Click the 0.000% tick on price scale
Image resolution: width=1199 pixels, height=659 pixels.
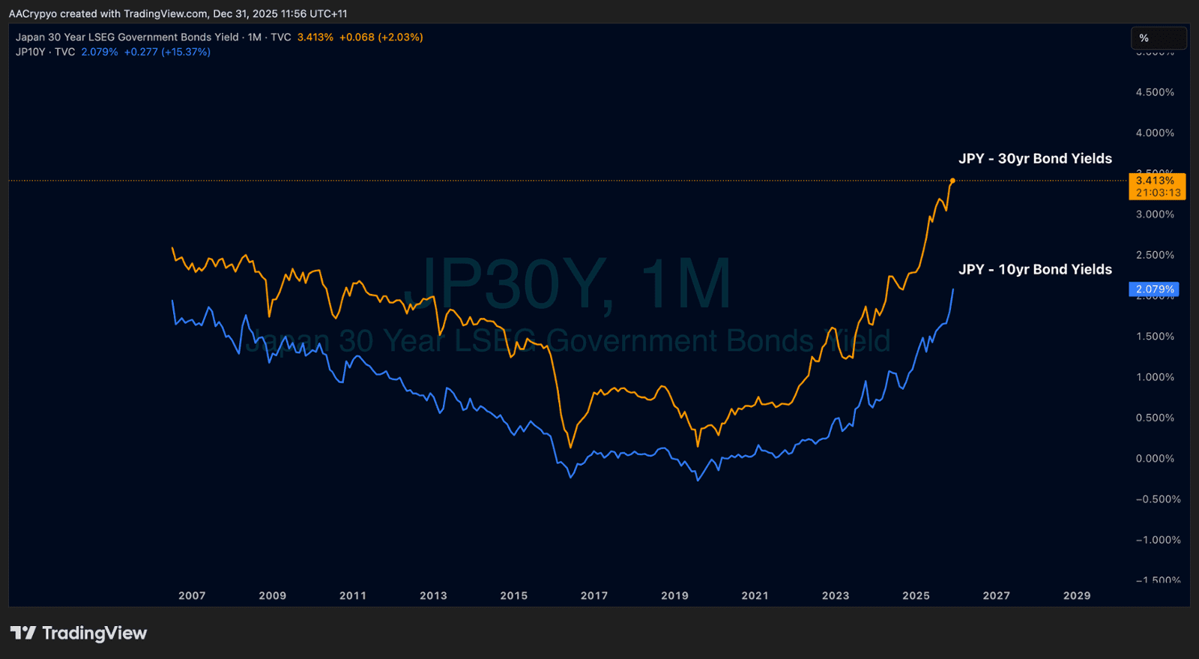[x=1155, y=458]
